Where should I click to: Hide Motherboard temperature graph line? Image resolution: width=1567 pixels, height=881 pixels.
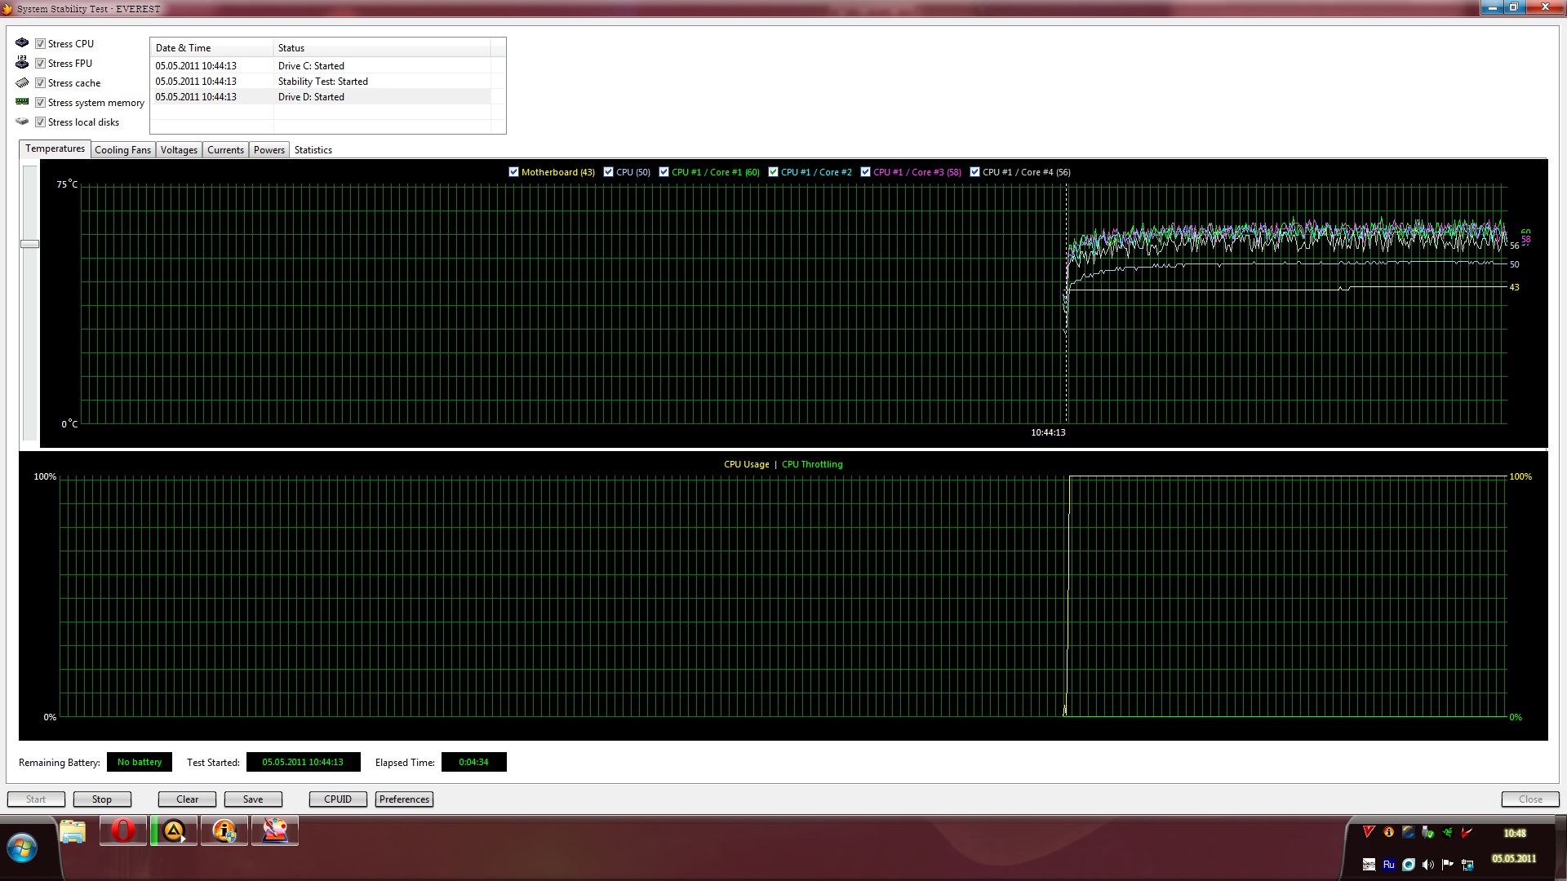[513, 172]
